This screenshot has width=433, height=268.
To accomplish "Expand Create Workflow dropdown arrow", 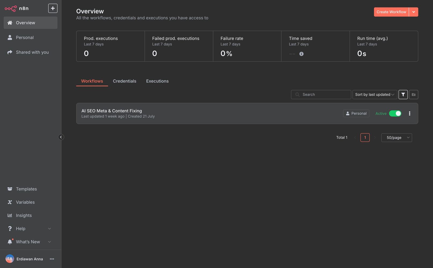I will point(413,12).
